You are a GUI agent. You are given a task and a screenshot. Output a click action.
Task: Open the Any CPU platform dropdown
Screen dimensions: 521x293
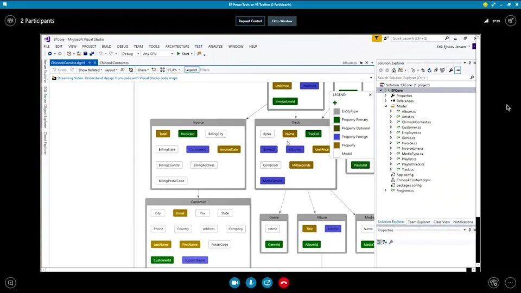[x=158, y=54]
